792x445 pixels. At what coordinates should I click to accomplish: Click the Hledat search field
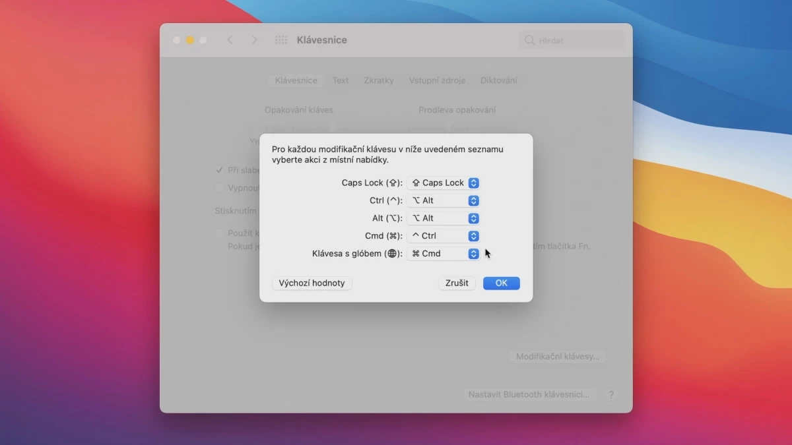(x=572, y=40)
